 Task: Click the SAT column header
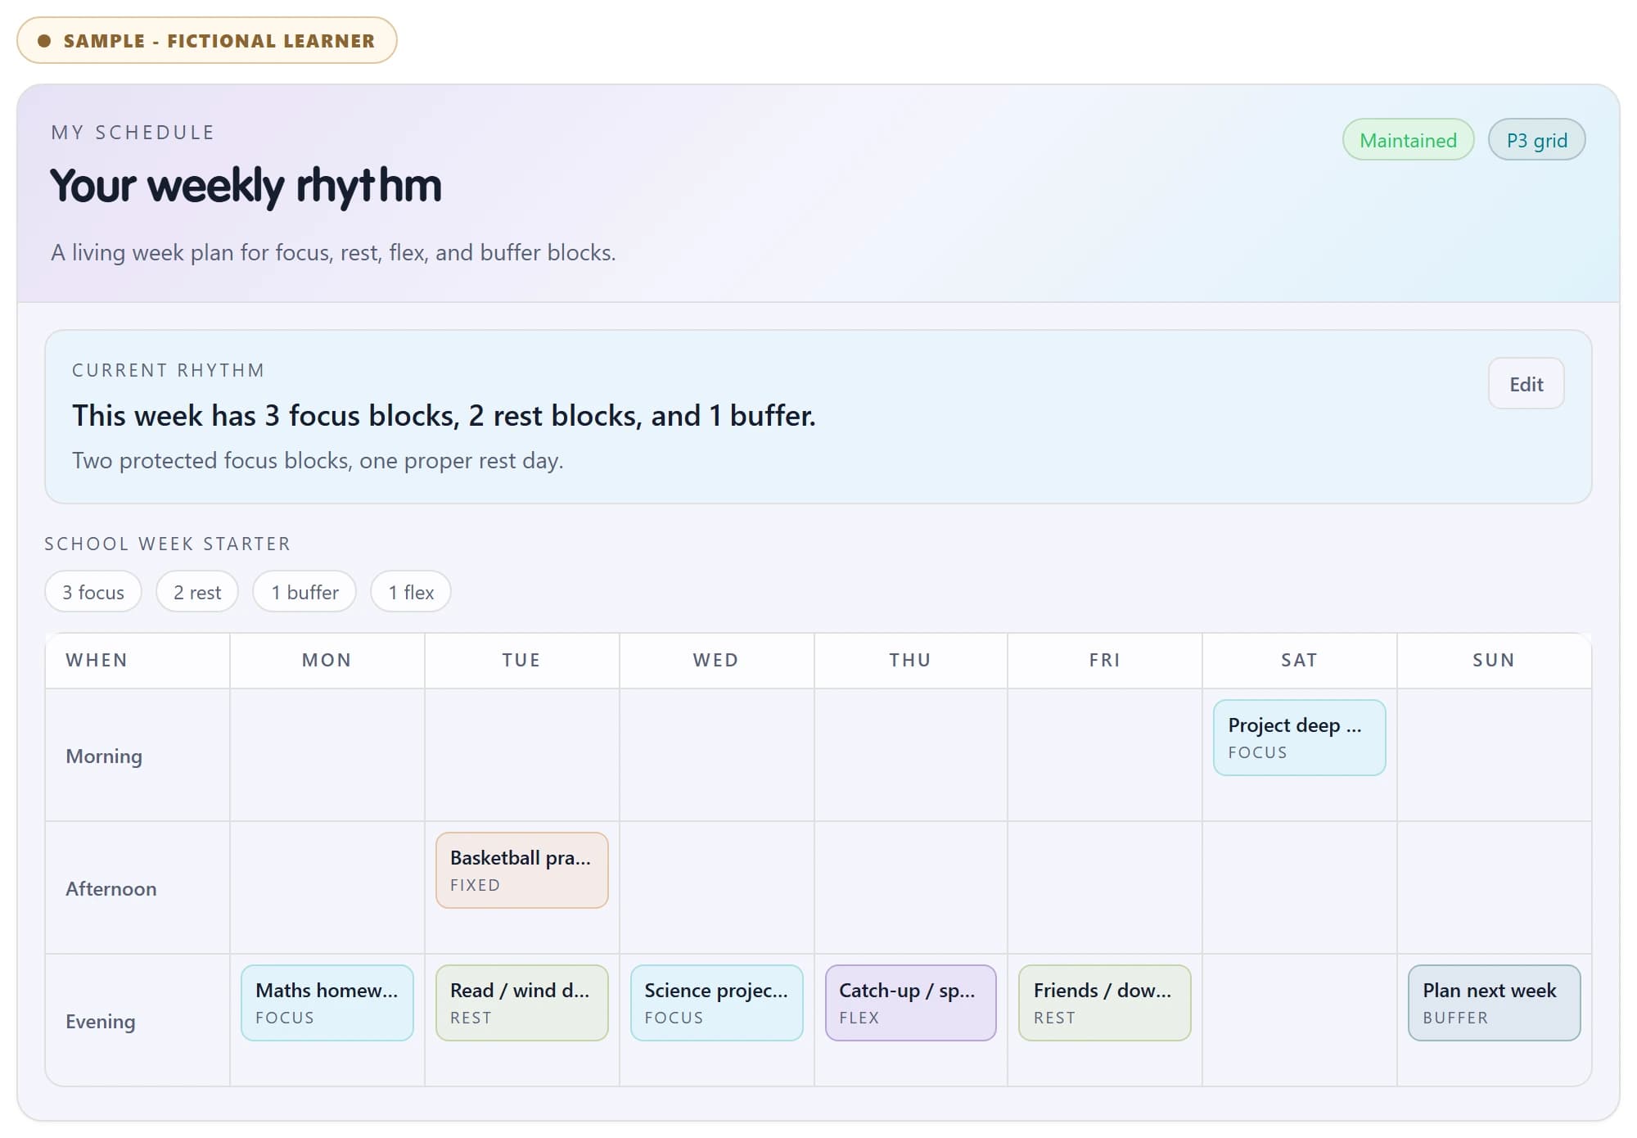pyautogui.click(x=1299, y=660)
